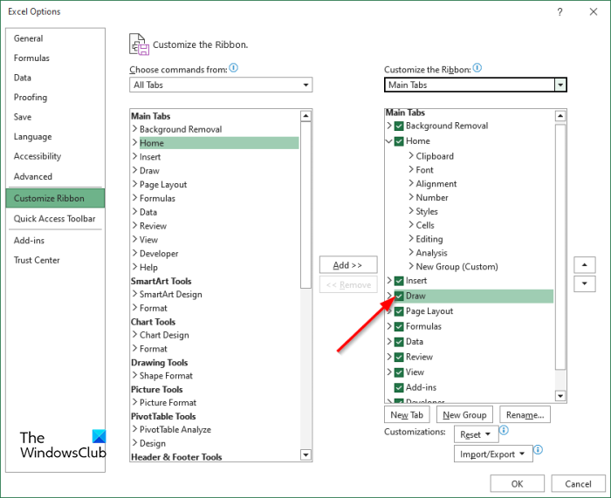
Task: Click left list scrollbar up arrow
Action: (305, 116)
